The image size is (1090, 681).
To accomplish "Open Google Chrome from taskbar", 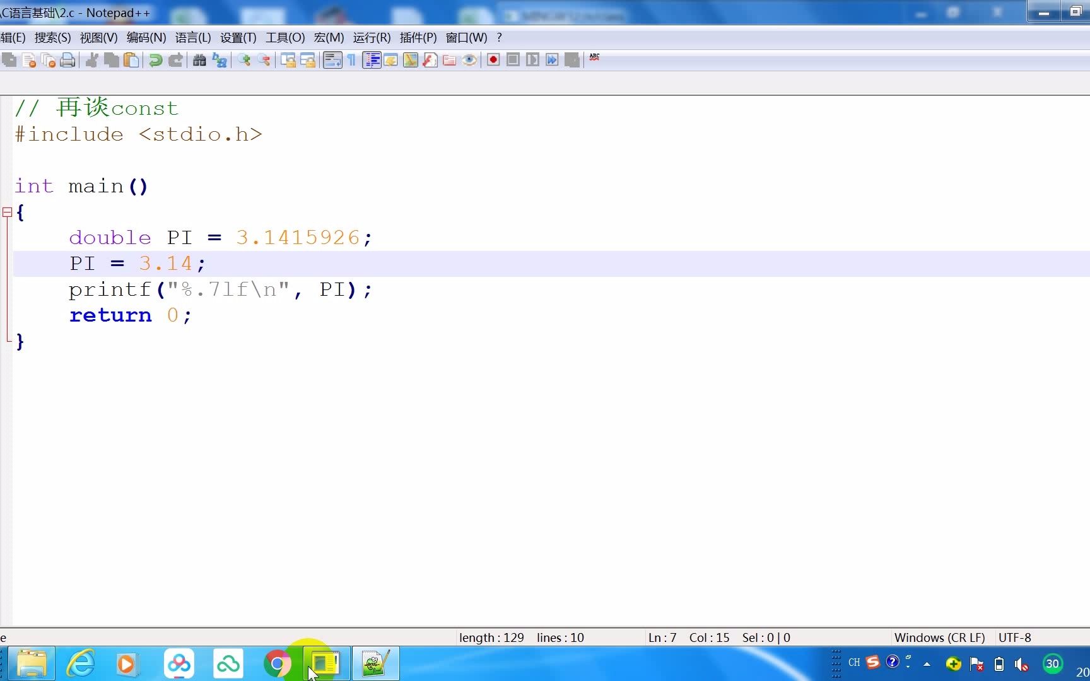I will pyautogui.click(x=277, y=664).
